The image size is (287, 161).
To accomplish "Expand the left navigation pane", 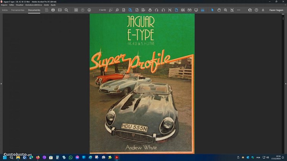I will tap(1, 83).
